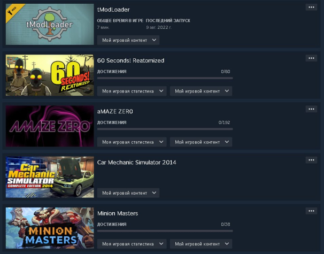Click Minion Masters 'Достижения' achievements label
Image resolution: width=324 pixels, height=254 pixels.
click(112, 224)
